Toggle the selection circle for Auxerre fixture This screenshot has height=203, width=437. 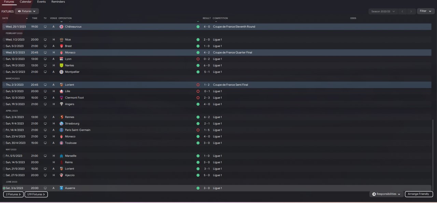point(4,188)
